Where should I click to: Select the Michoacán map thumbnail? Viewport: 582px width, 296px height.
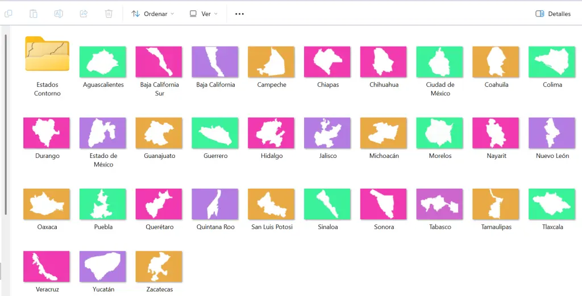tap(384, 133)
